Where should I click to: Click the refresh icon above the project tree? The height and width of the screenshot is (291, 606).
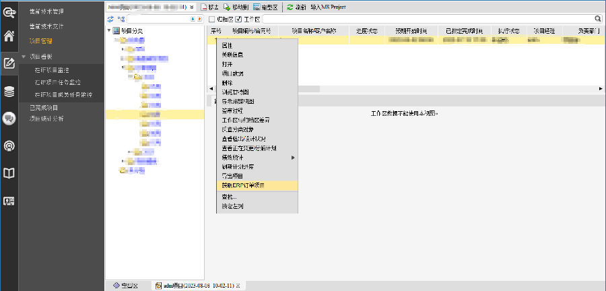111,19
